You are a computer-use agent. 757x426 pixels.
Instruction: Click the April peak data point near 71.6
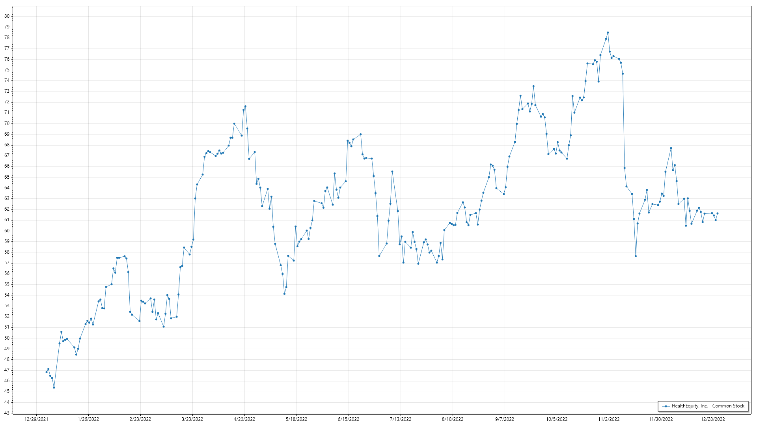point(245,106)
